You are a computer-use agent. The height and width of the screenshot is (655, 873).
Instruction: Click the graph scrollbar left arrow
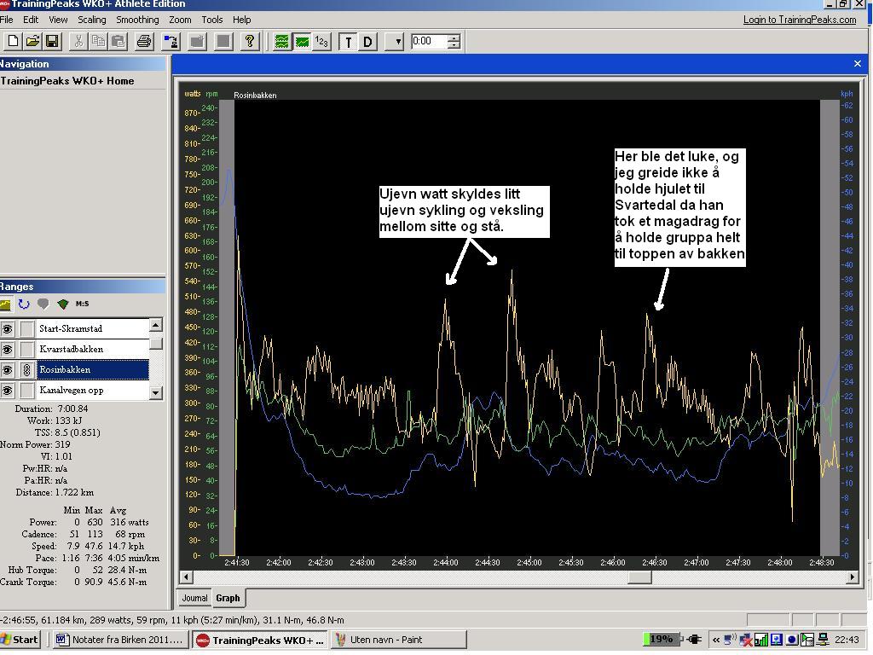coord(186,577)
